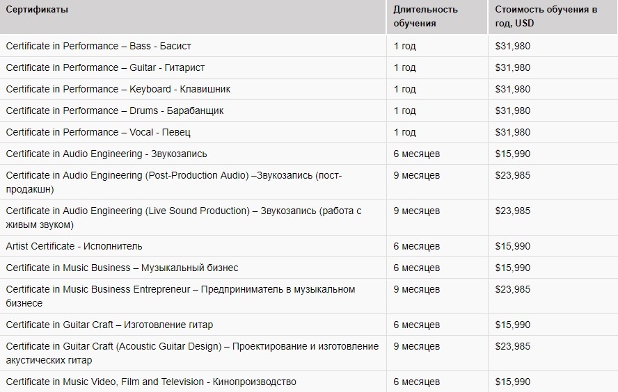This screenshot has height=392, width=618.
Task: Click the Music Business Entrepreneur certificate cell
Action: click(x=180, y=296)
